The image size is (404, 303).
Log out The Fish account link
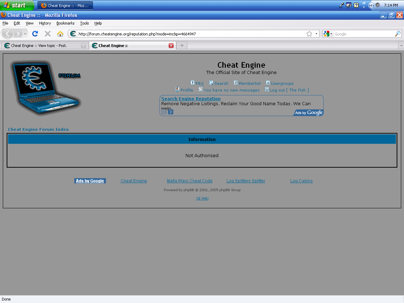click(x=289, y=90)
